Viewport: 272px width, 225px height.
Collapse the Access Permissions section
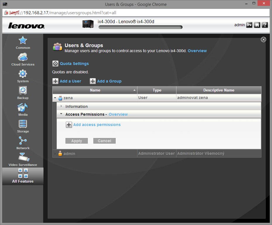pos(61,114)
